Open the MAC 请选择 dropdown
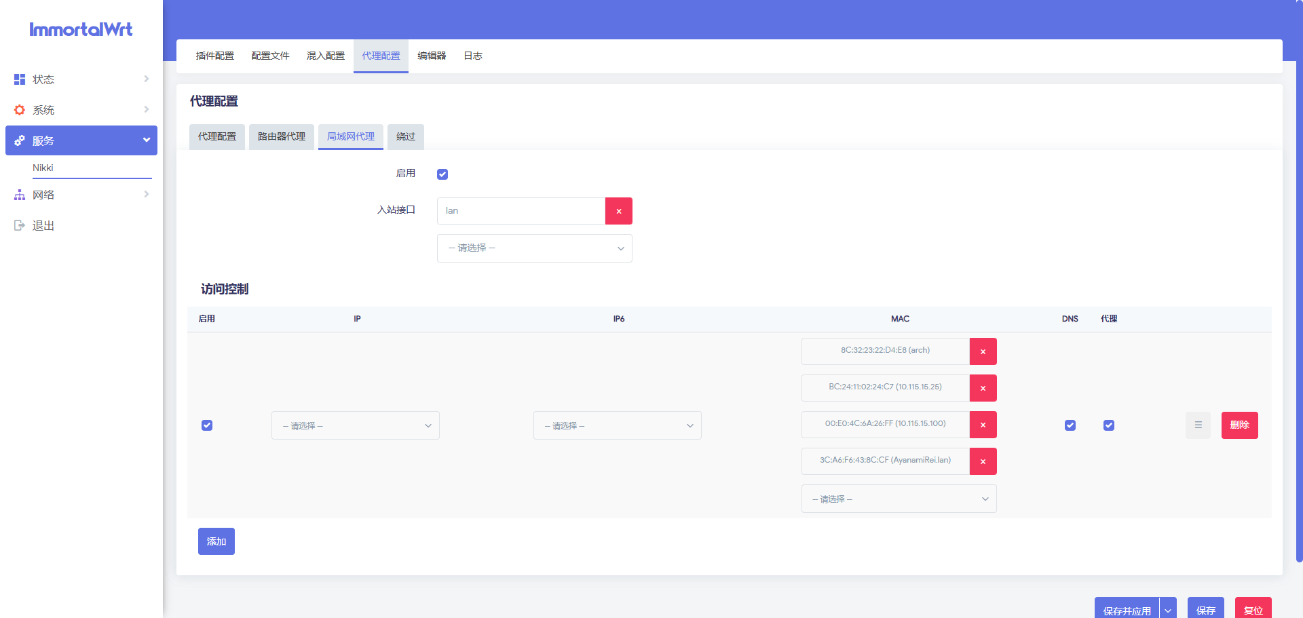Screen dimensions: 1303x618 899,499
